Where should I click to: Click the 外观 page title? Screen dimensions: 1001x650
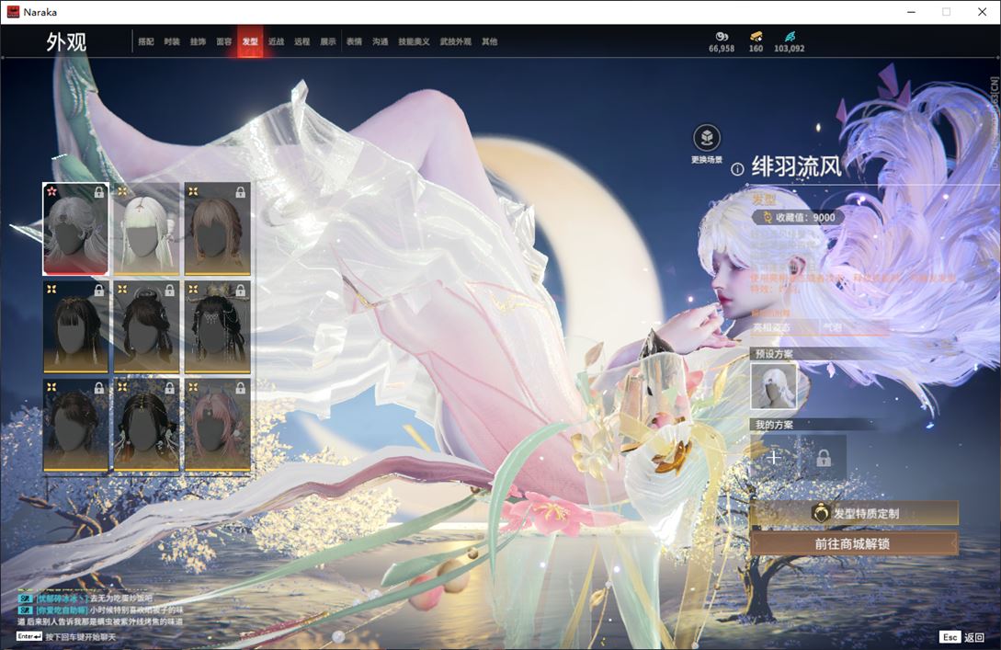tap(66, 42)
